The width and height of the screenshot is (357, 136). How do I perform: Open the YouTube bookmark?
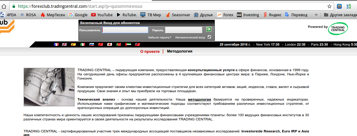click(102, 15)
